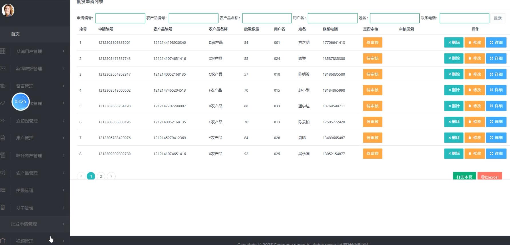The height and width of the screenshot is (245, 510).
Task: Click the 打印本页 button
Action: [x=464, y=176]
